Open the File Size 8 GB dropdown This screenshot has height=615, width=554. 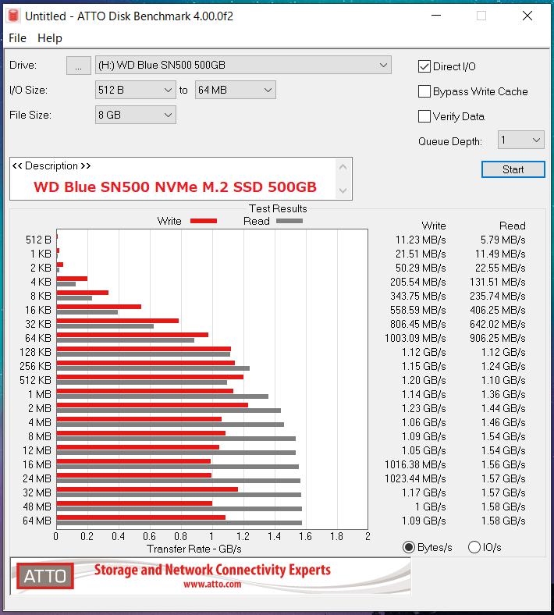[x=135, y=115]
